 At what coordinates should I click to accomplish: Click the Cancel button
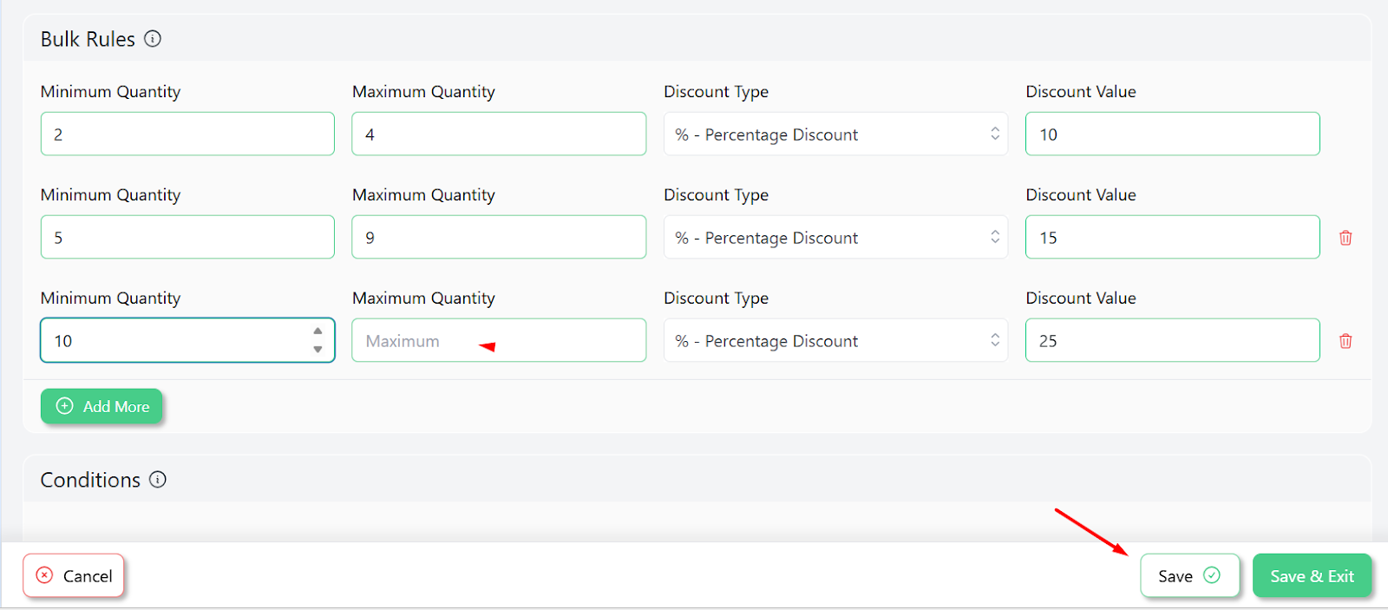coord(74,576)
